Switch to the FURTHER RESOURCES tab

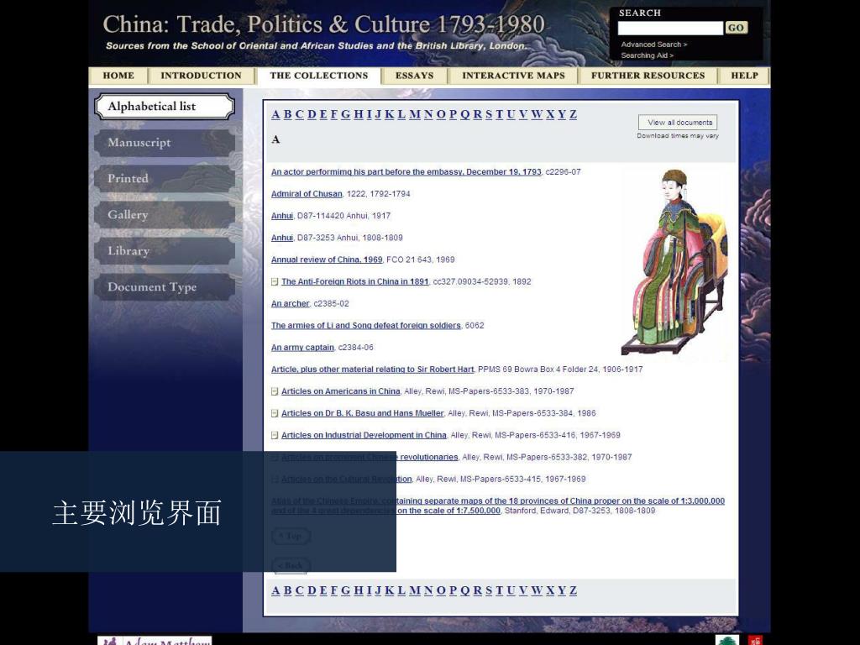648,76
